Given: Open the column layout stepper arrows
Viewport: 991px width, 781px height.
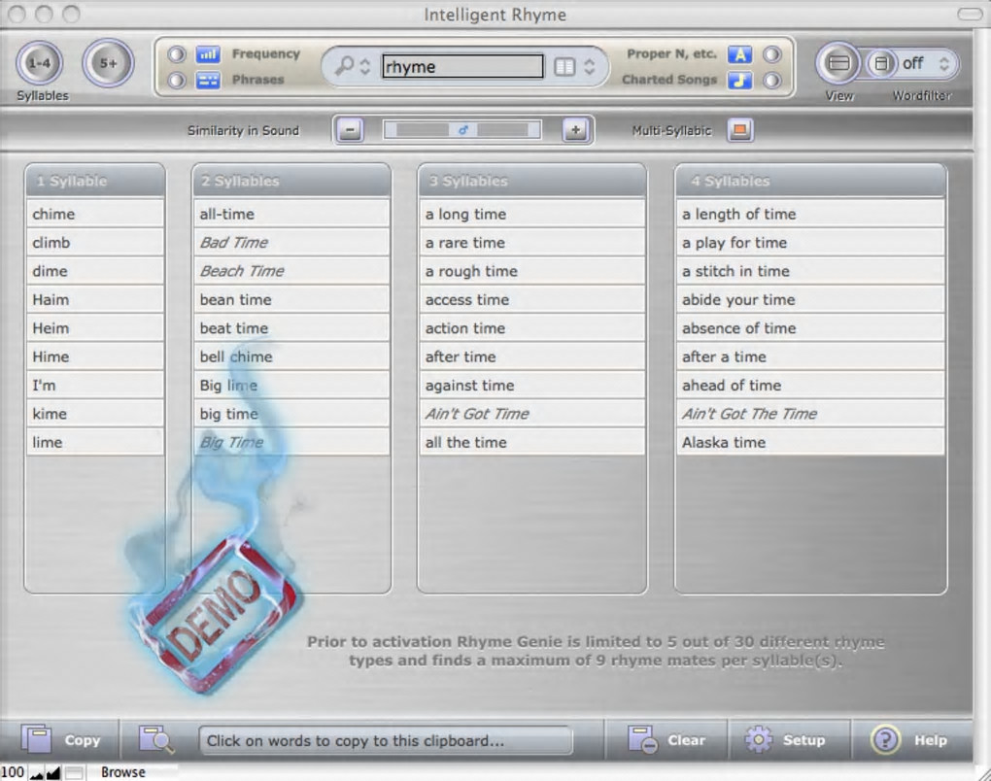Looking at the screenshot, I should pos(589,66).
